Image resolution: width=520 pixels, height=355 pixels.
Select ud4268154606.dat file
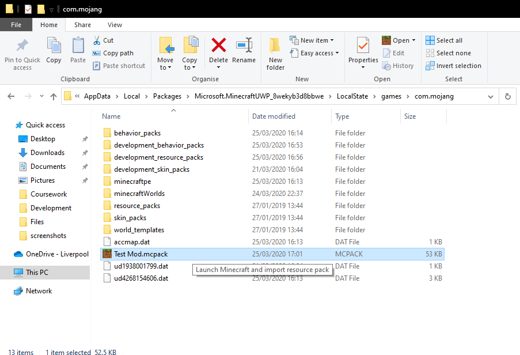pyautogui.click(x=141, y=278)
